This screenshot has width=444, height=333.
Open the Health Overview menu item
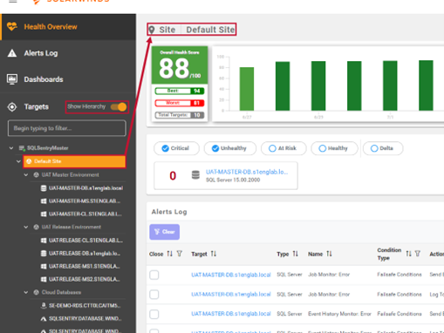tap(68, 27)
